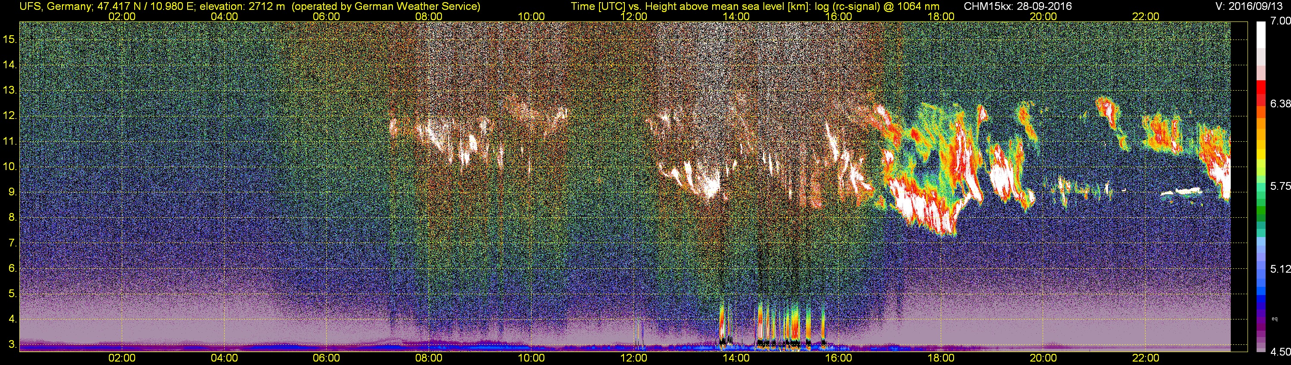Viewport: 1291px width, 365px height.
Task: Click 10:00 on the lower time axis
Action: pos(531,358)
